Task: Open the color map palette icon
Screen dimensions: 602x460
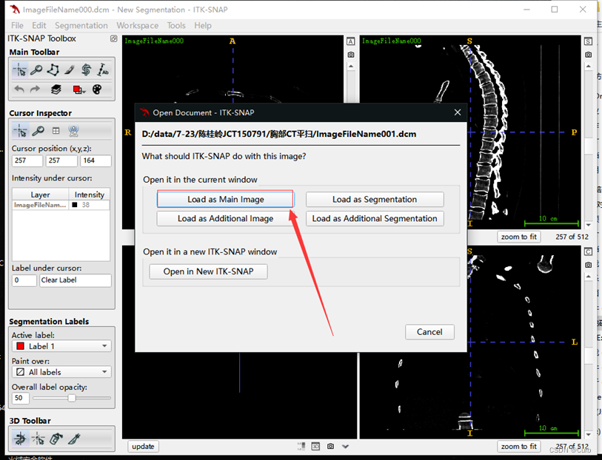Action: (x=97, y=89)
